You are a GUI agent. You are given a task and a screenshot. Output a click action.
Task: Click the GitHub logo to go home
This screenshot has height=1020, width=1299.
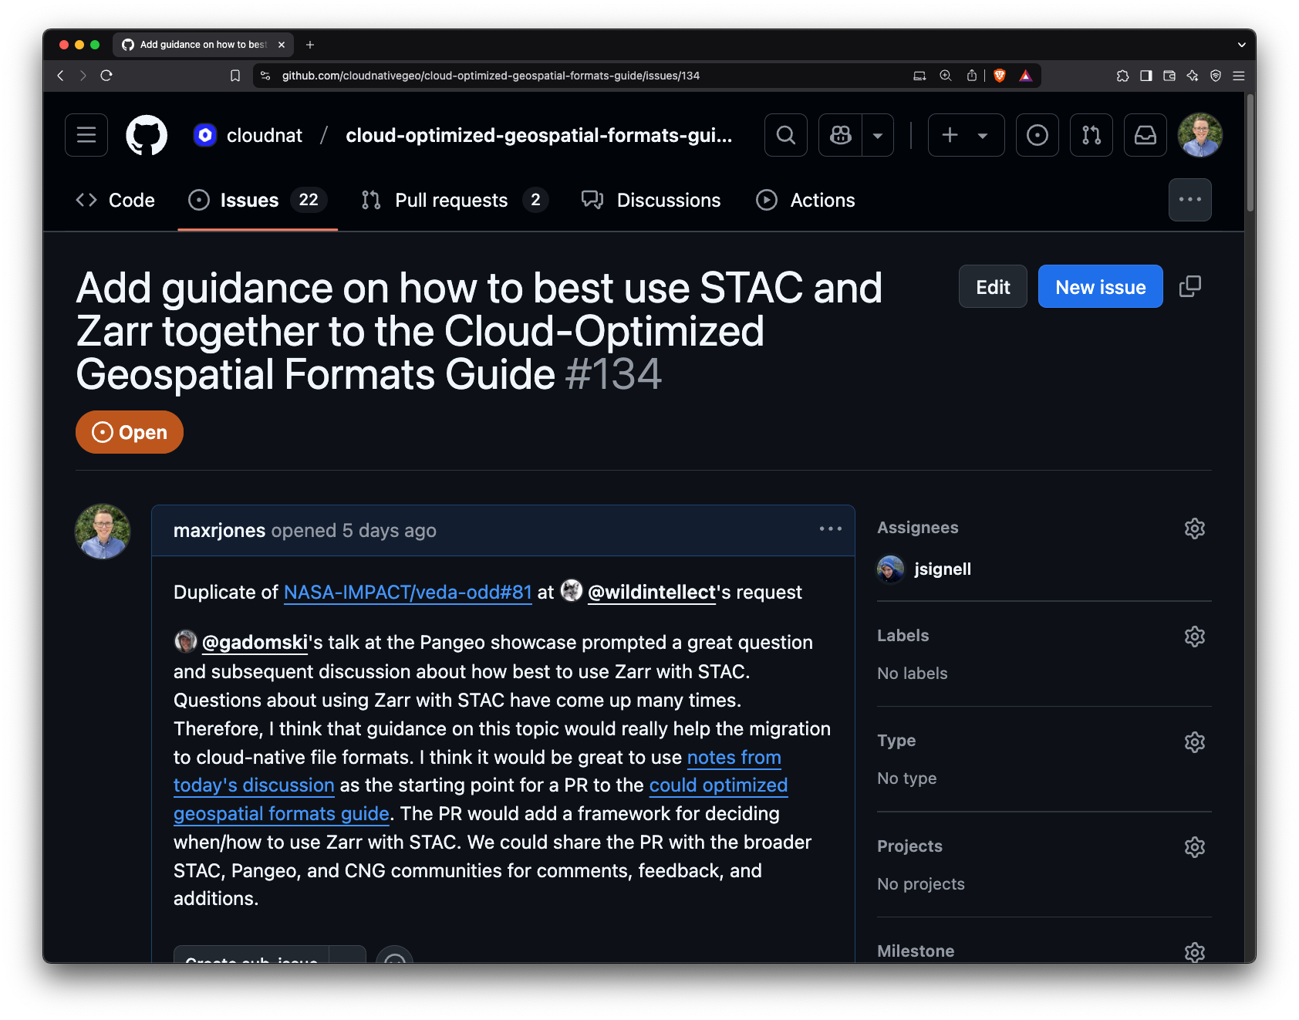click(147, 135)
